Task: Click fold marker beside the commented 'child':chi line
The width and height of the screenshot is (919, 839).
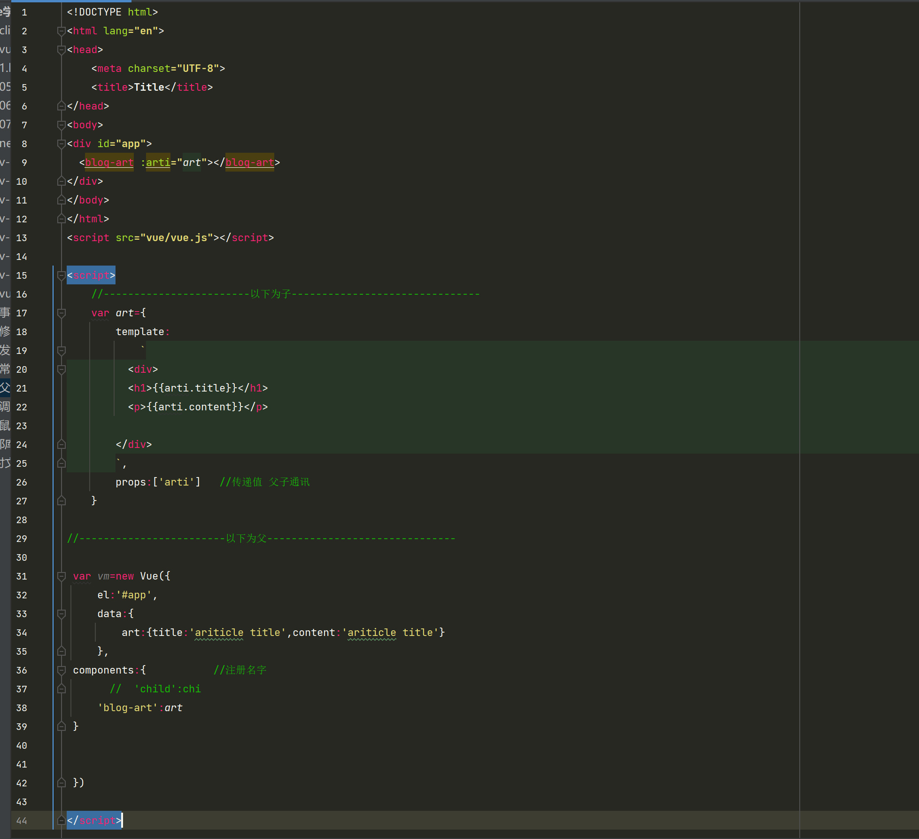Action: (x=61, y=689)
